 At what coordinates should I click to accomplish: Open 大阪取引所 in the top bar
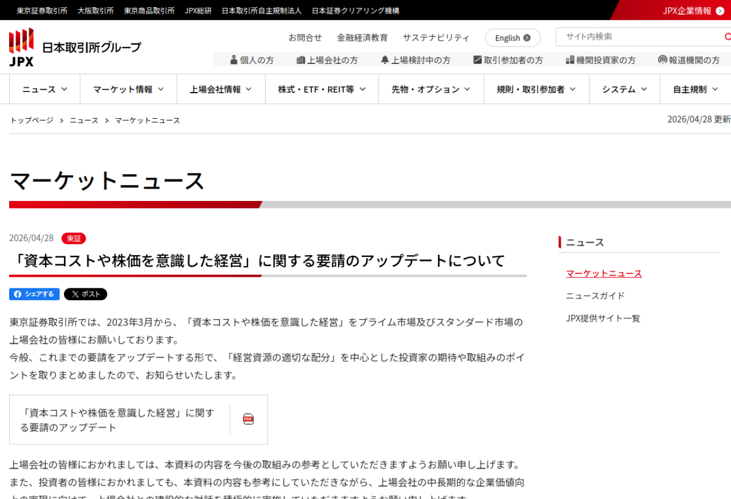95,11
